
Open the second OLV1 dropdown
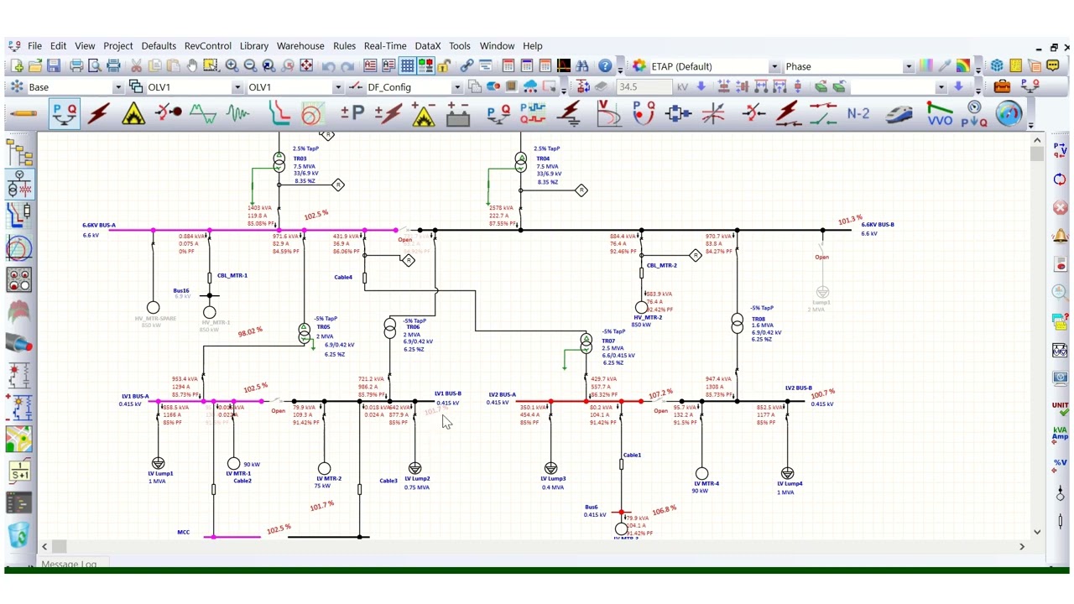338,87
